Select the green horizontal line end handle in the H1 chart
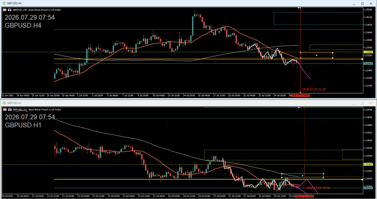The height and width of the screenshot is (199, 377). [x=362, y=179]
